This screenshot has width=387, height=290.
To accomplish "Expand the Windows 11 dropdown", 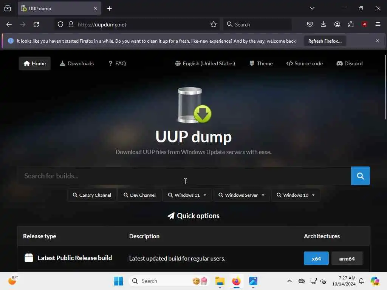I will click(187, 195).
